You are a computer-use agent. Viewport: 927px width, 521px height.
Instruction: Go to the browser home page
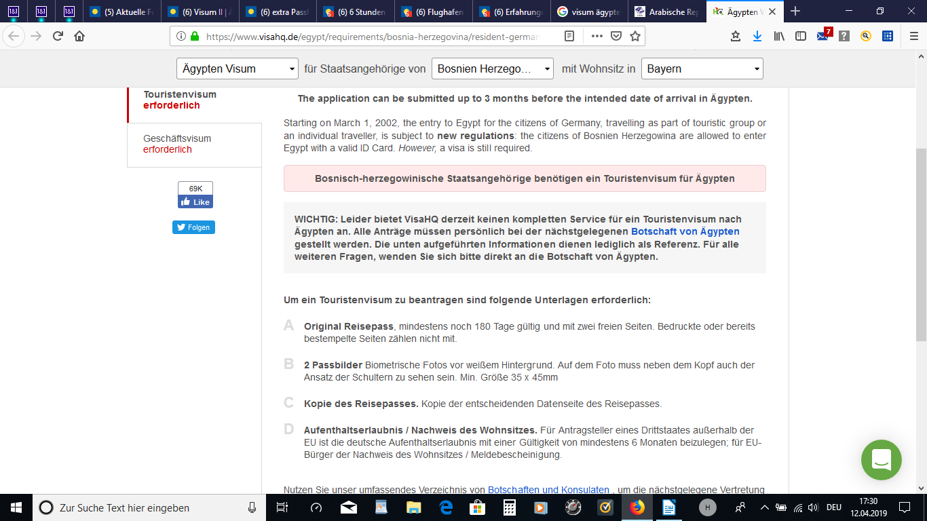(x=79, y=37)
